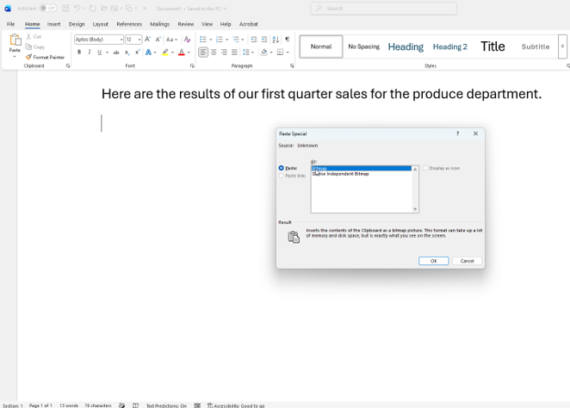The image size is (570, 408).
Task: Switch to the References tab
Action: tap(129, 24)
